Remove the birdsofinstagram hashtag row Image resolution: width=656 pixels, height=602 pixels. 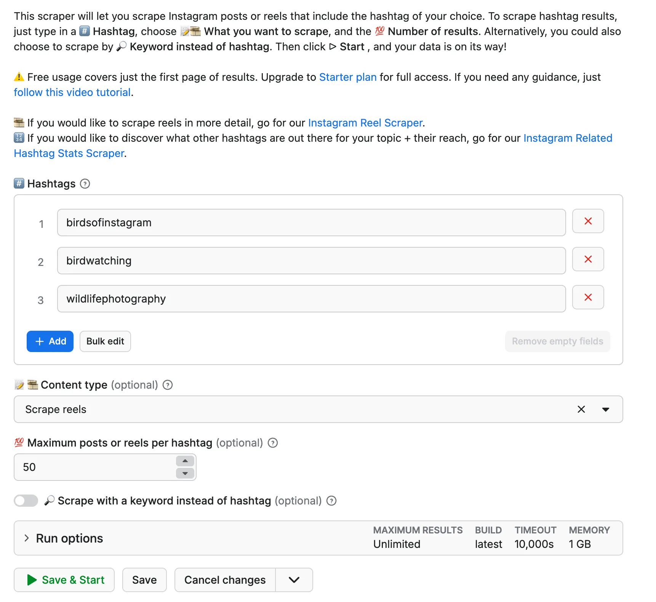[588, 221]
